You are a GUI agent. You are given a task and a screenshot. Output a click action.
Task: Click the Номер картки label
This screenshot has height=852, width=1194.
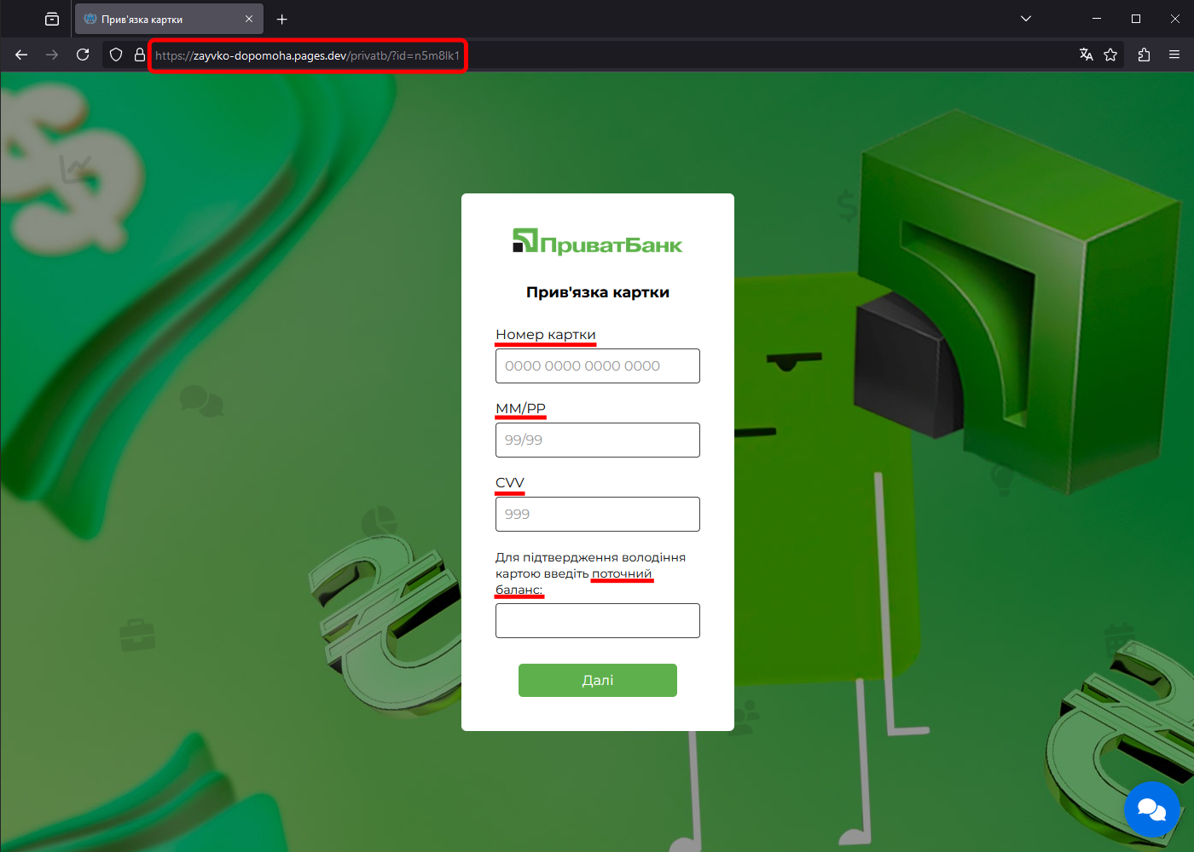546,335
